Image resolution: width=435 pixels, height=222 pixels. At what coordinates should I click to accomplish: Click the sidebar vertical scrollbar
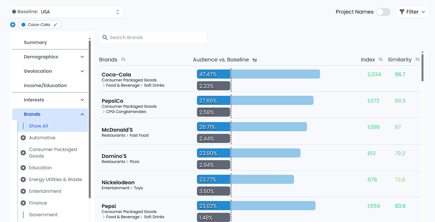pyautogui.click(x=90, y=119)
